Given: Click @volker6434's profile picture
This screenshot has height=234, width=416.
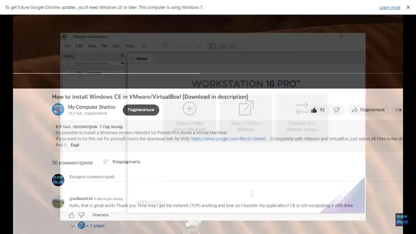Looking at the screenshot, I should (58, 202).
